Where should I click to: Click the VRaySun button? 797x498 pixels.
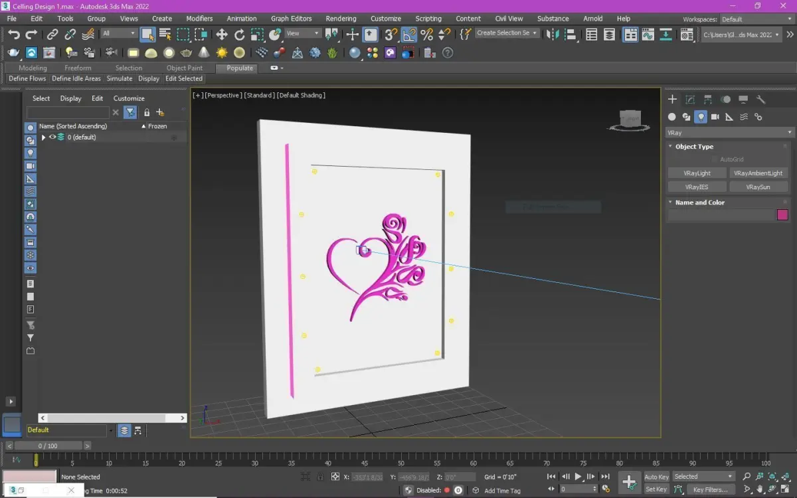[758, 187]
